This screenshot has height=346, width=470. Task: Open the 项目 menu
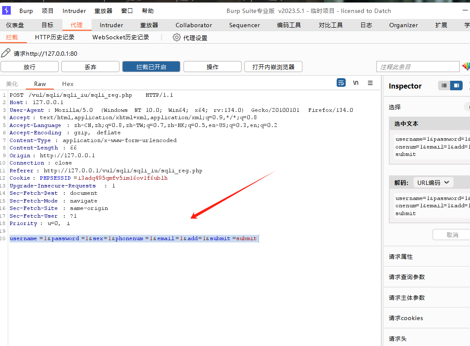[x=47, y=11]
